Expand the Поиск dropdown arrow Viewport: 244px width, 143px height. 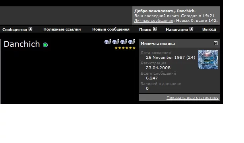pyautogui.click(x=155, y=29)
